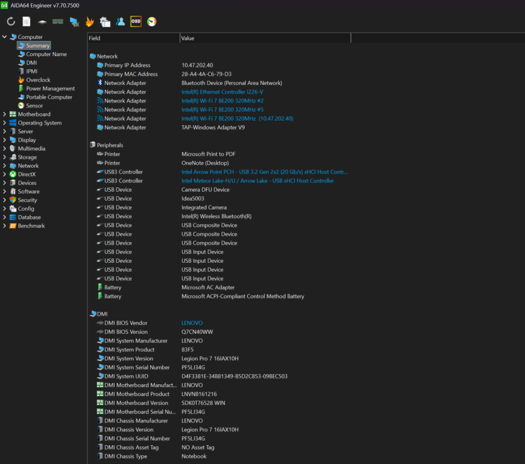Image resolution: width=525 pixels, height=464 pixels.
Task: Click the AIDA64 app icon in title bar
Action: pos(4,5)
